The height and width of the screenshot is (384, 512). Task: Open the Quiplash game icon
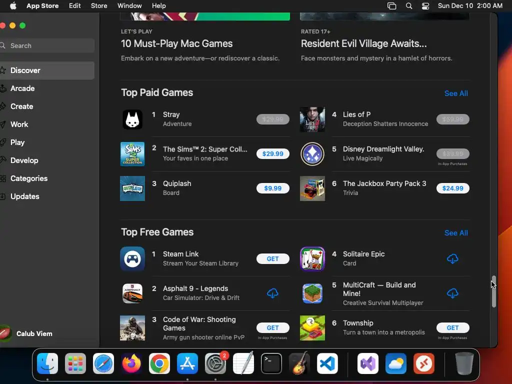pos(132,188)
